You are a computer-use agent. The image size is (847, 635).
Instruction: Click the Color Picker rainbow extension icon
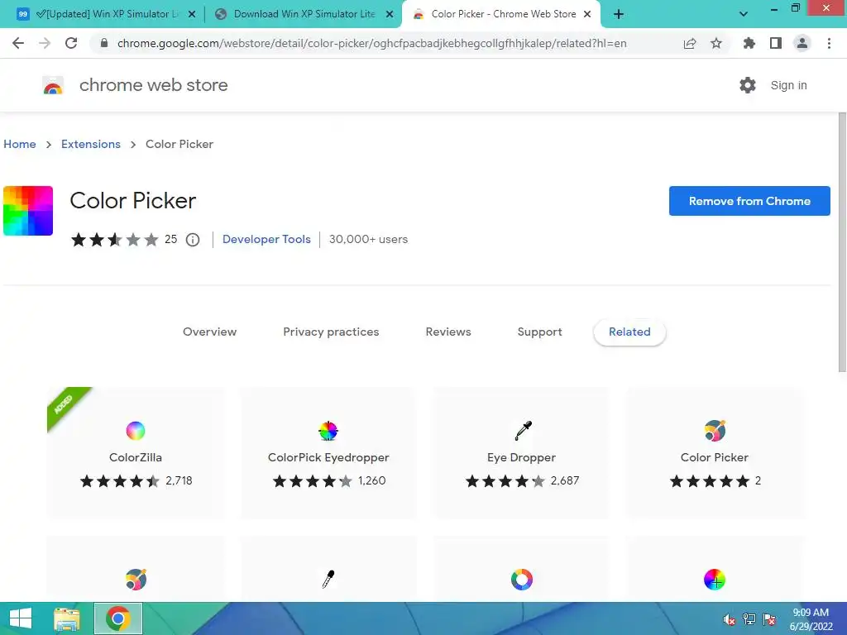(28, 211)
